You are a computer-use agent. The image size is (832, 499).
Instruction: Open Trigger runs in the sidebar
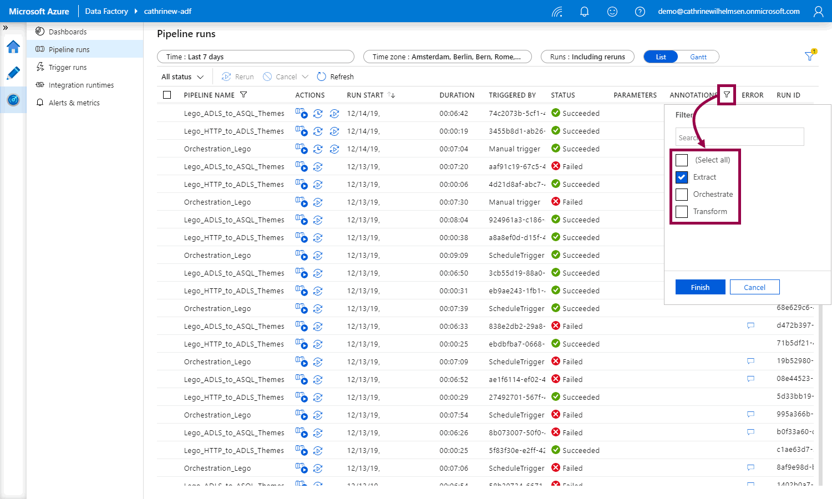click(x=68, y=67)
